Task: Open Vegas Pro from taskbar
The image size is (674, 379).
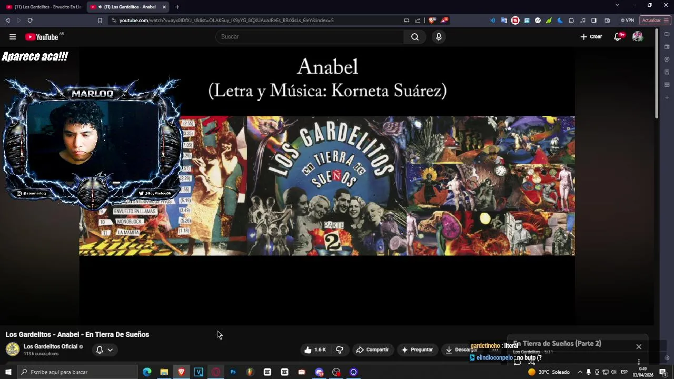Action: [x=199, y=372]
